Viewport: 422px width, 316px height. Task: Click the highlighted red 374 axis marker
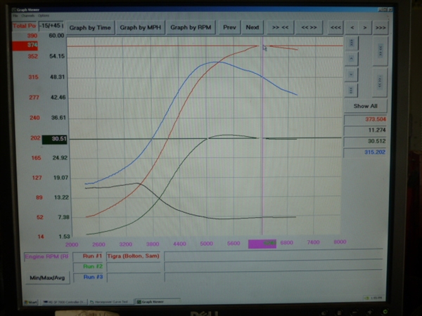point(25,46)
